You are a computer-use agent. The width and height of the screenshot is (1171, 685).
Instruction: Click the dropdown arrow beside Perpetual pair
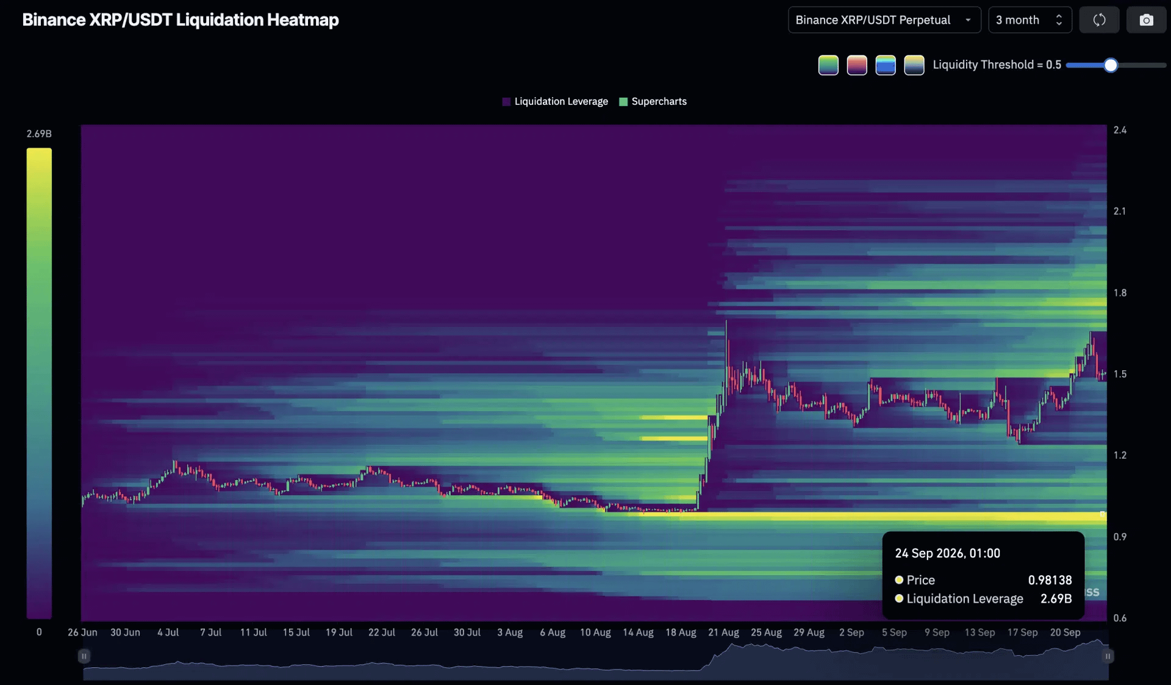tap(968, 20)
